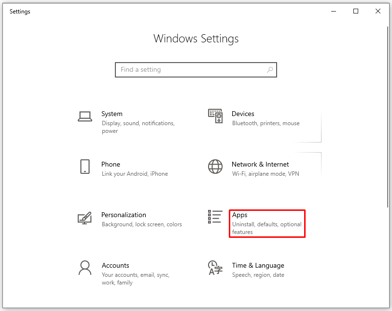This screenshot has width=392, height=311.
Task: Click the Personalization paintbrush icon
Action: pyautogui.click(x=85, y=218)
